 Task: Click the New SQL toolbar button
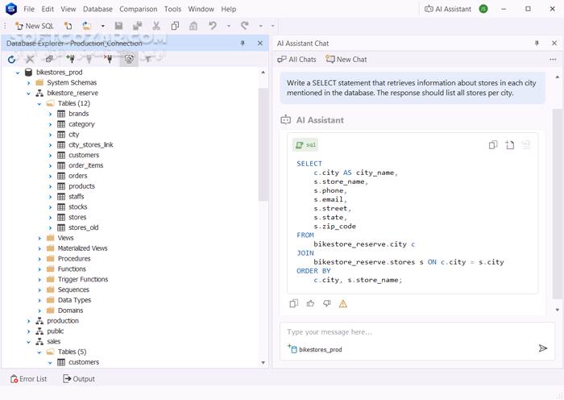click(x=35, y=26)
